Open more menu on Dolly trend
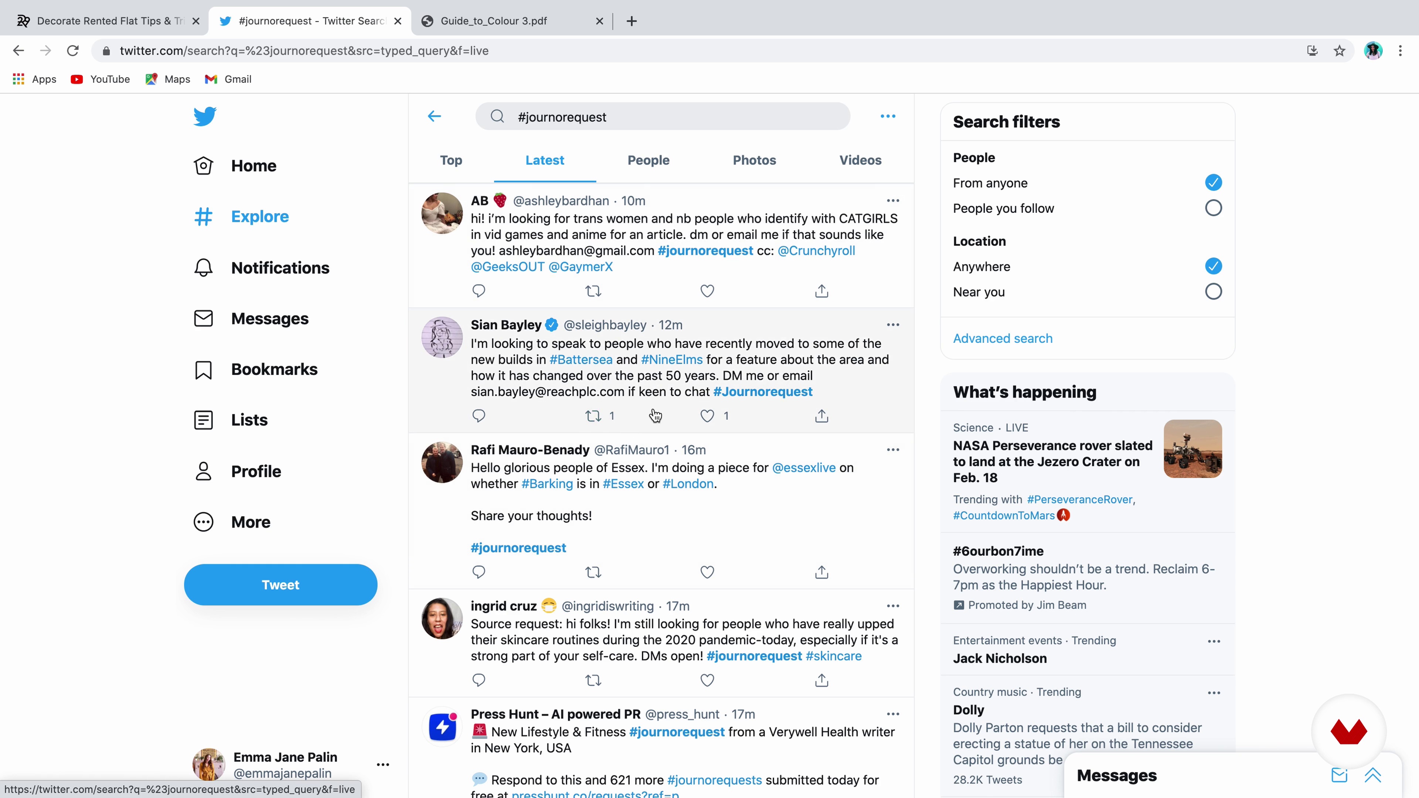 pyautogui.click(x=1214, y=693)
